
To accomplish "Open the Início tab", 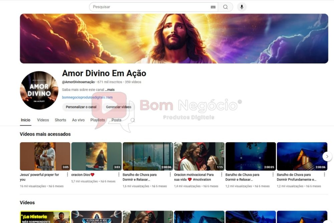I will (x=26, y=120).
